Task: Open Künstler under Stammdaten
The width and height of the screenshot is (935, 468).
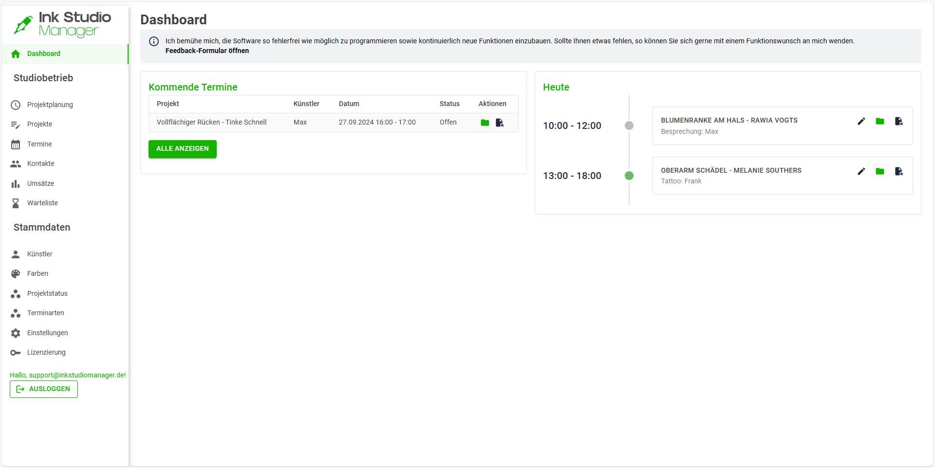Action: (x=65, y=254)
